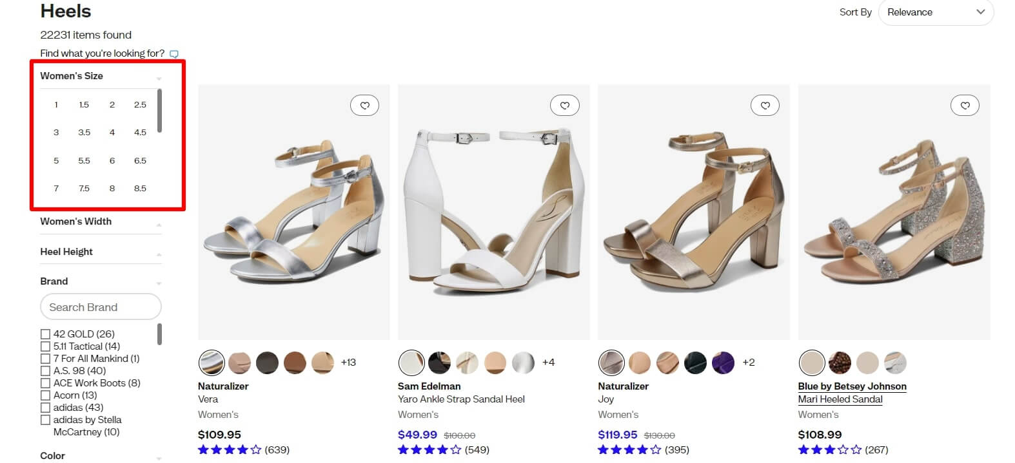Check the 7 For All Mankind filter

coord(45,358)
